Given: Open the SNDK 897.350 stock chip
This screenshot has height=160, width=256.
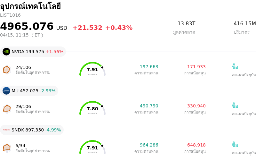Looking at the screenshot, I should [x=32, y=130].
